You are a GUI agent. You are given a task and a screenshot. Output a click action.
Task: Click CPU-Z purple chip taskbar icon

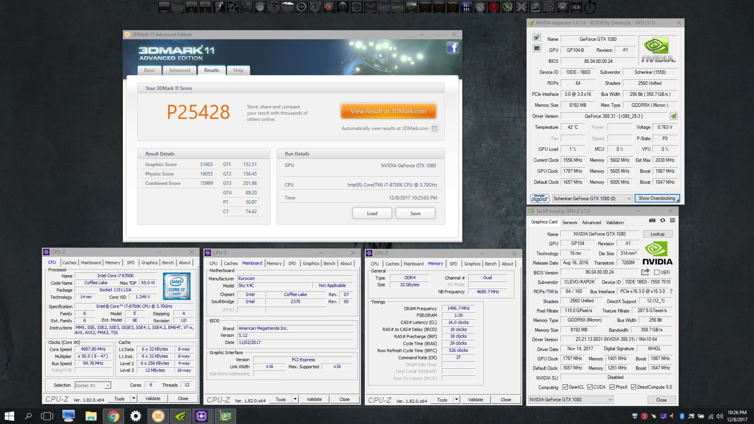201,416
